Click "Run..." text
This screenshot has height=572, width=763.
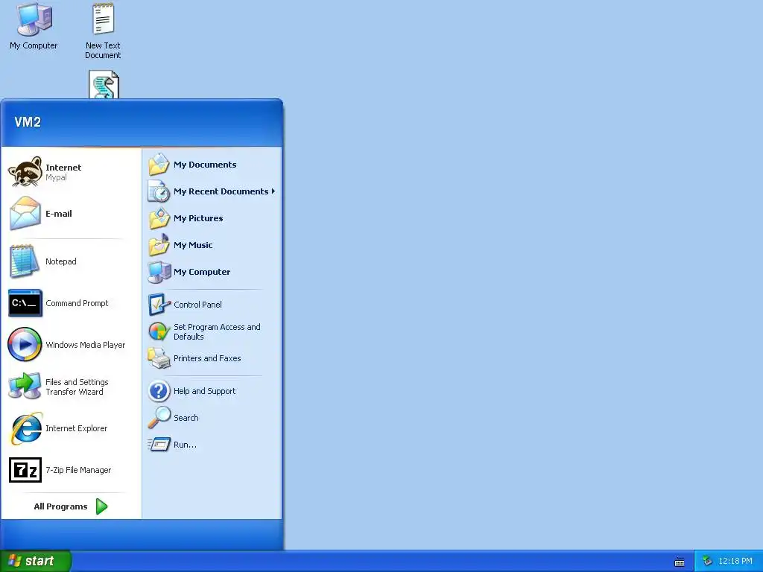tap(185, 445)
